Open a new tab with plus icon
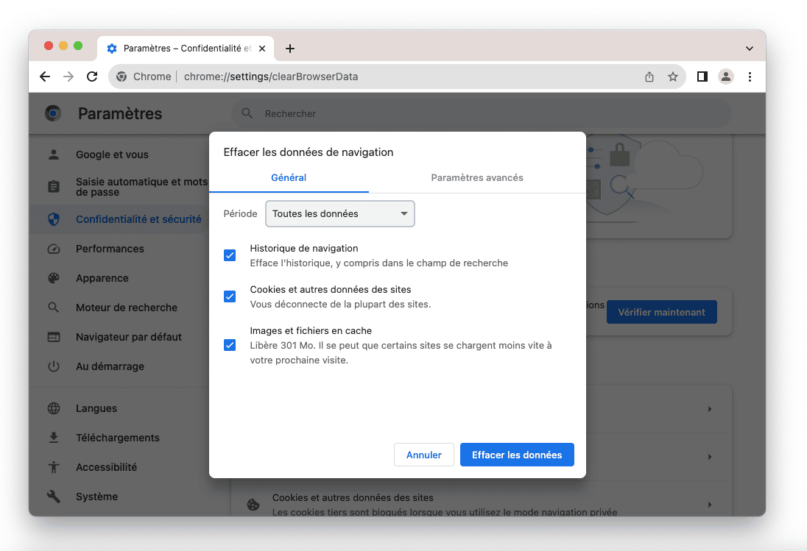 point(290,49)
